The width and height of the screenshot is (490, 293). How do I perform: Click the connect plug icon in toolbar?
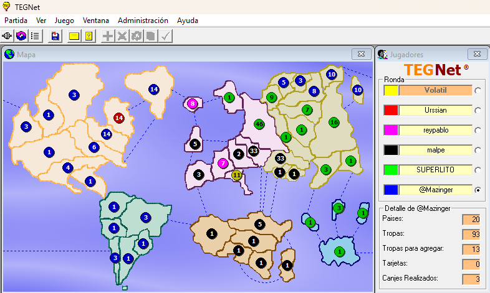point(8,36)
